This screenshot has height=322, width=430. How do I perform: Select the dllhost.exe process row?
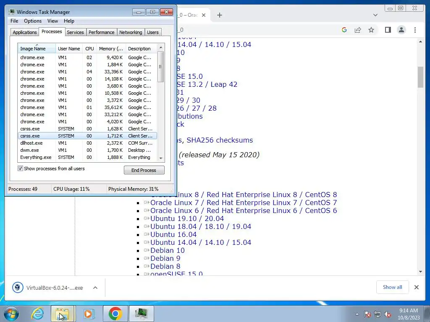(x=87, y=143)
